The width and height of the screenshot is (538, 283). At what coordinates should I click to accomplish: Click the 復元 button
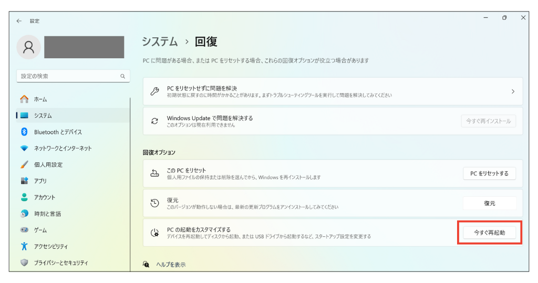coord(489,203)
